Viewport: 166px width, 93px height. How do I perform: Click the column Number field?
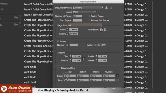(73, 45)
